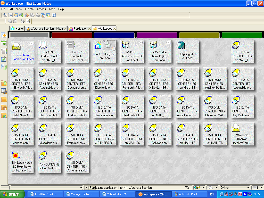Open NYK's Address book D (AS) tile
Screen dimensions: 264x198
[x=160, y=51]
